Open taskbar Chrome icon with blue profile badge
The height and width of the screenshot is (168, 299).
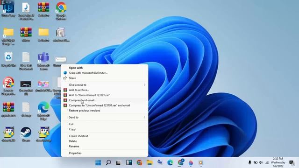click(x=181, y=162)
